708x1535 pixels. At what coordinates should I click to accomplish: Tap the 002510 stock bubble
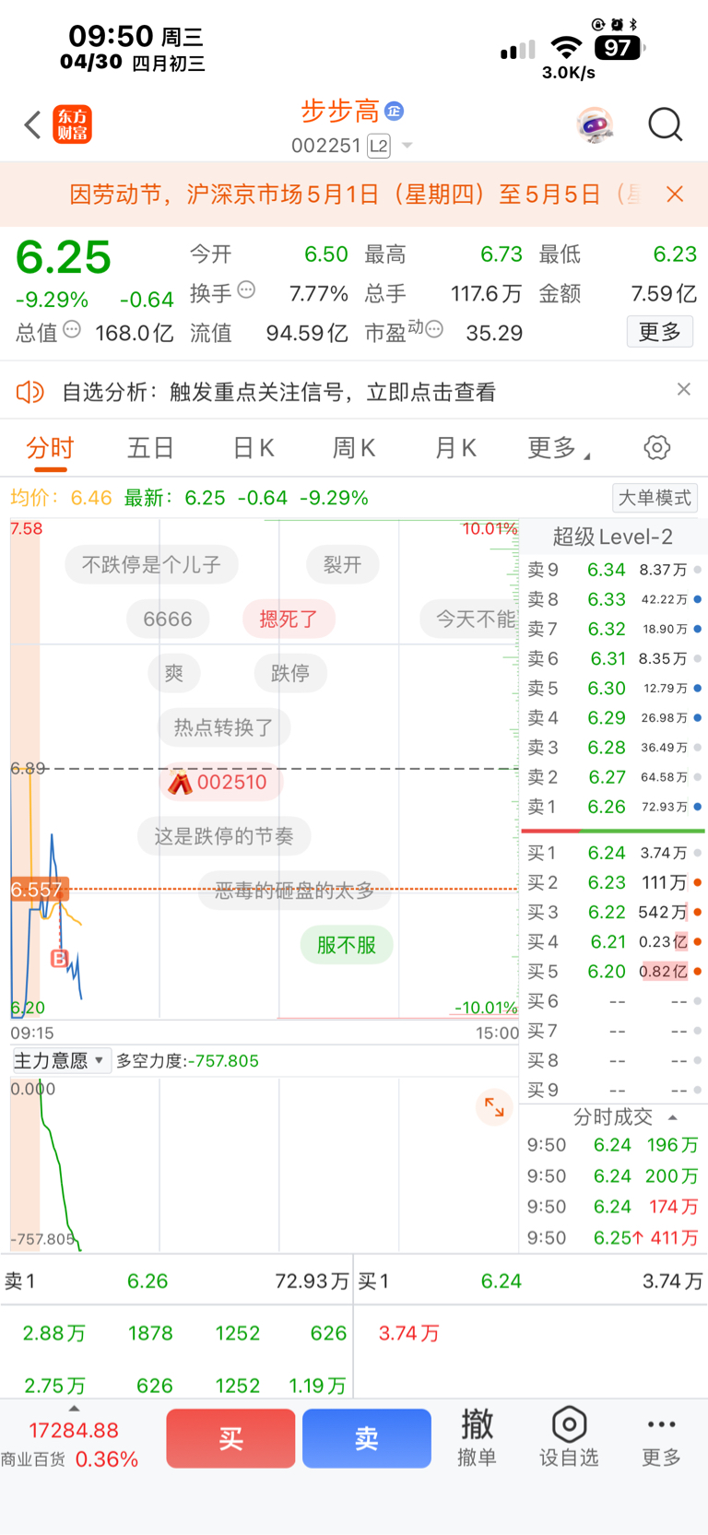[x=219, y=782]
